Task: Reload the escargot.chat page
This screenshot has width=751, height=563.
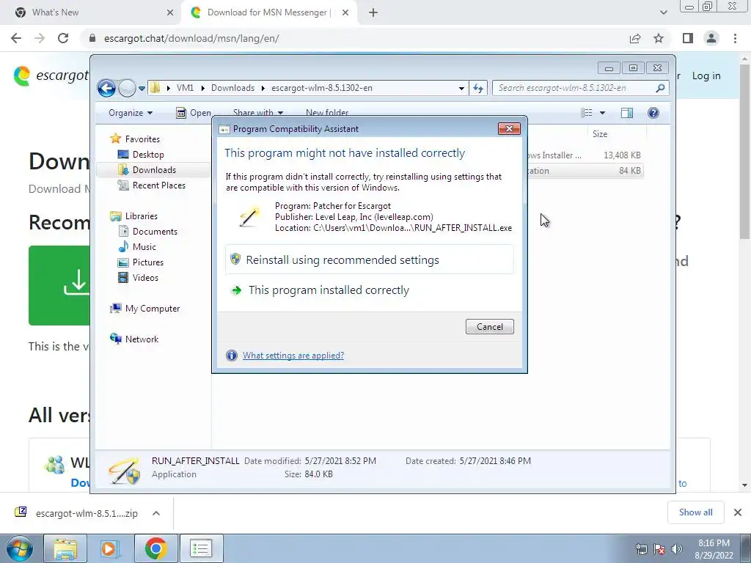Action: (x=63, y=38)
